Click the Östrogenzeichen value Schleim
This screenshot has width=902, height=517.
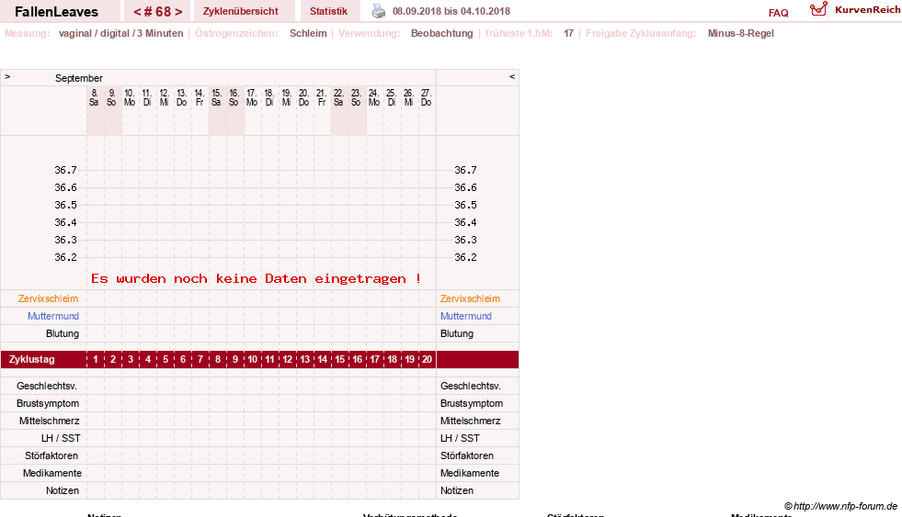click(x=308, y=33)
